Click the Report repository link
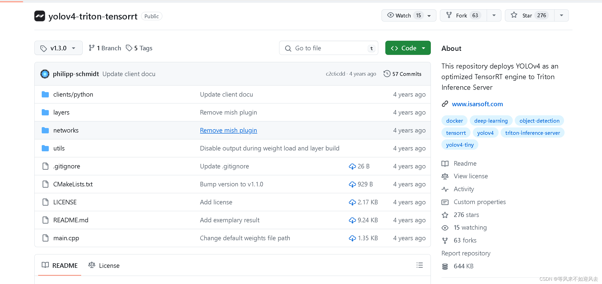 [466, 253]
